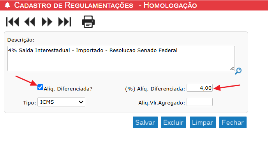
Task: Print the current regulamentação record
Action: click(88, 22)
